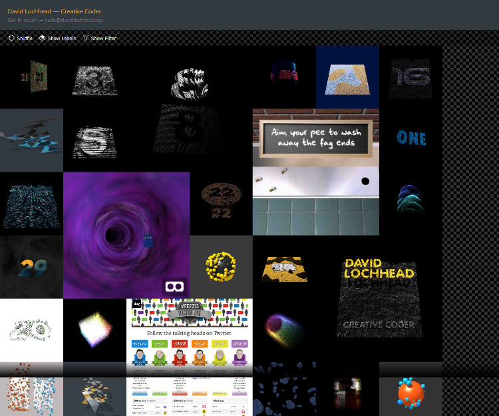This screenshot has width=499, height=416.
Task: Select the orange ball with blue dots thumbnail
Action: point(411,393)
